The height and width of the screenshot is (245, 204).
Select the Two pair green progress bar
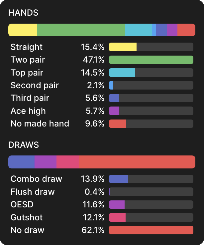click(x=151, y=60)
